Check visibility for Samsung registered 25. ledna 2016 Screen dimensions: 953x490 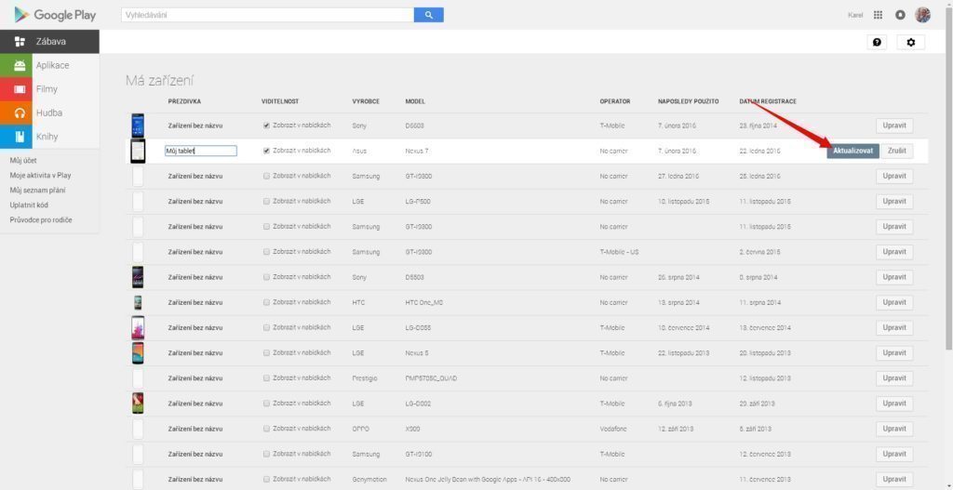pyautogui.click(x=266, y=176)
